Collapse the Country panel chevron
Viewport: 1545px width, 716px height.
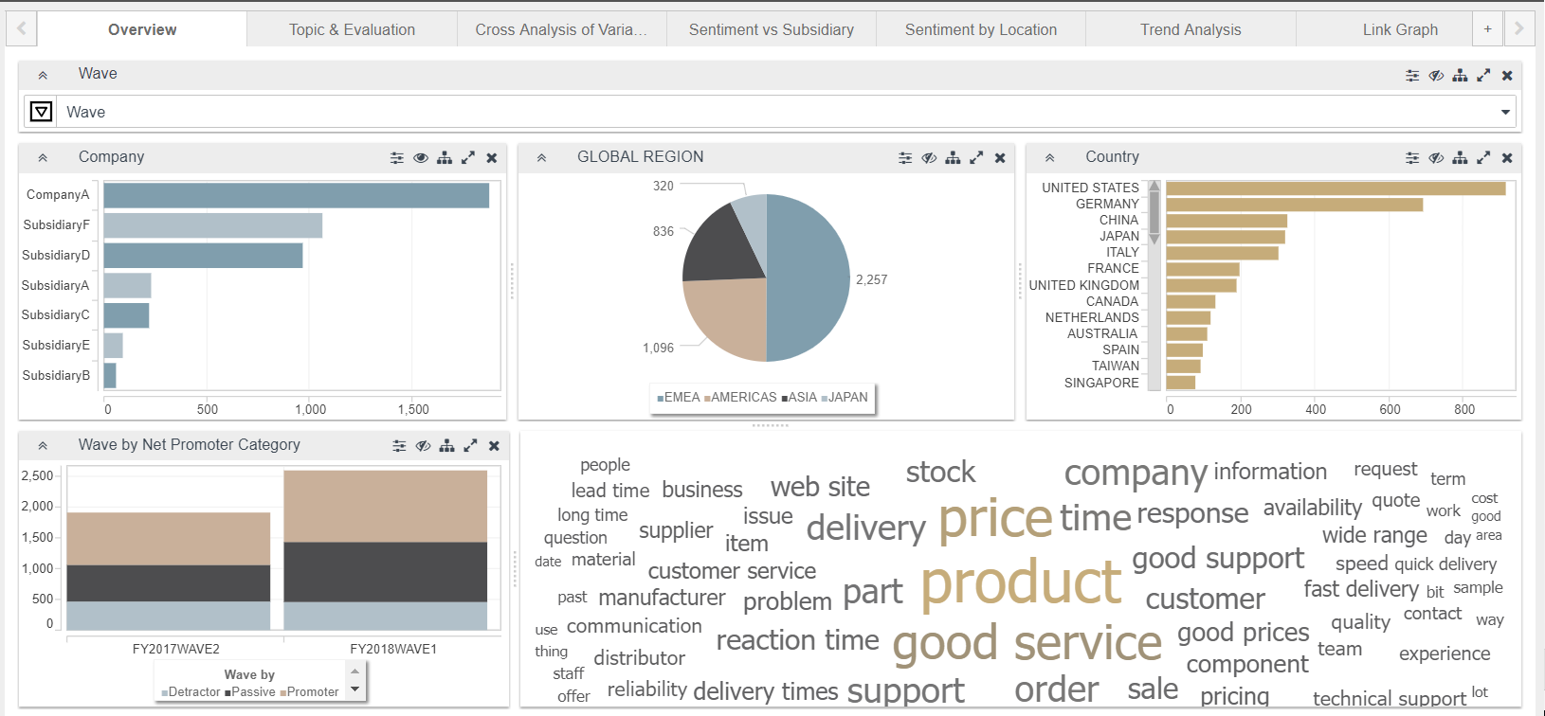point(1049,158)
